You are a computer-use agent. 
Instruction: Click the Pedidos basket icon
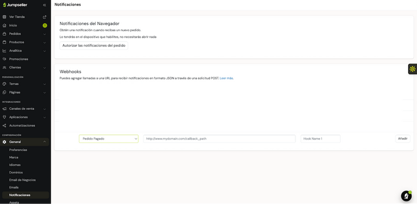4,34
